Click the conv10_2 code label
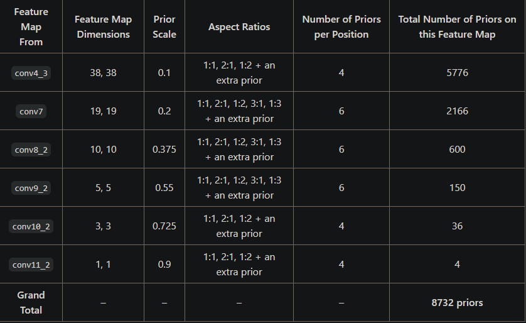Image resolution: width=526 pixels, height=323 pixels. (x=31, y=226)
